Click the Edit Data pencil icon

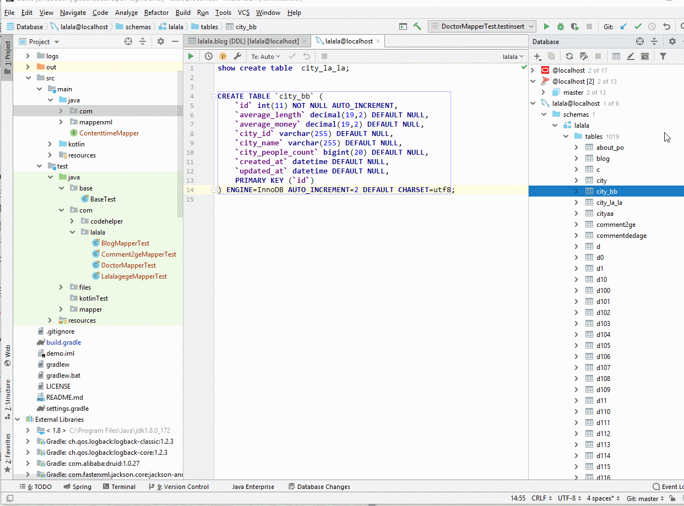pyautogui.click(x=630, y=56)
